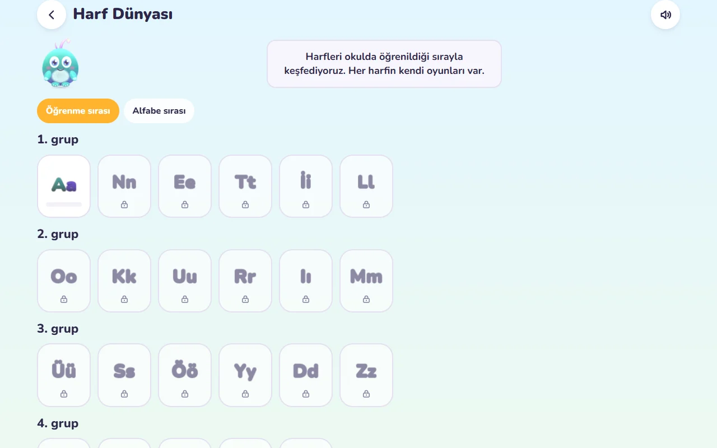Viewport: 717px width, 448px height.
Task: Click the locked Kk letter card
Action: click(x=124, y=281)
